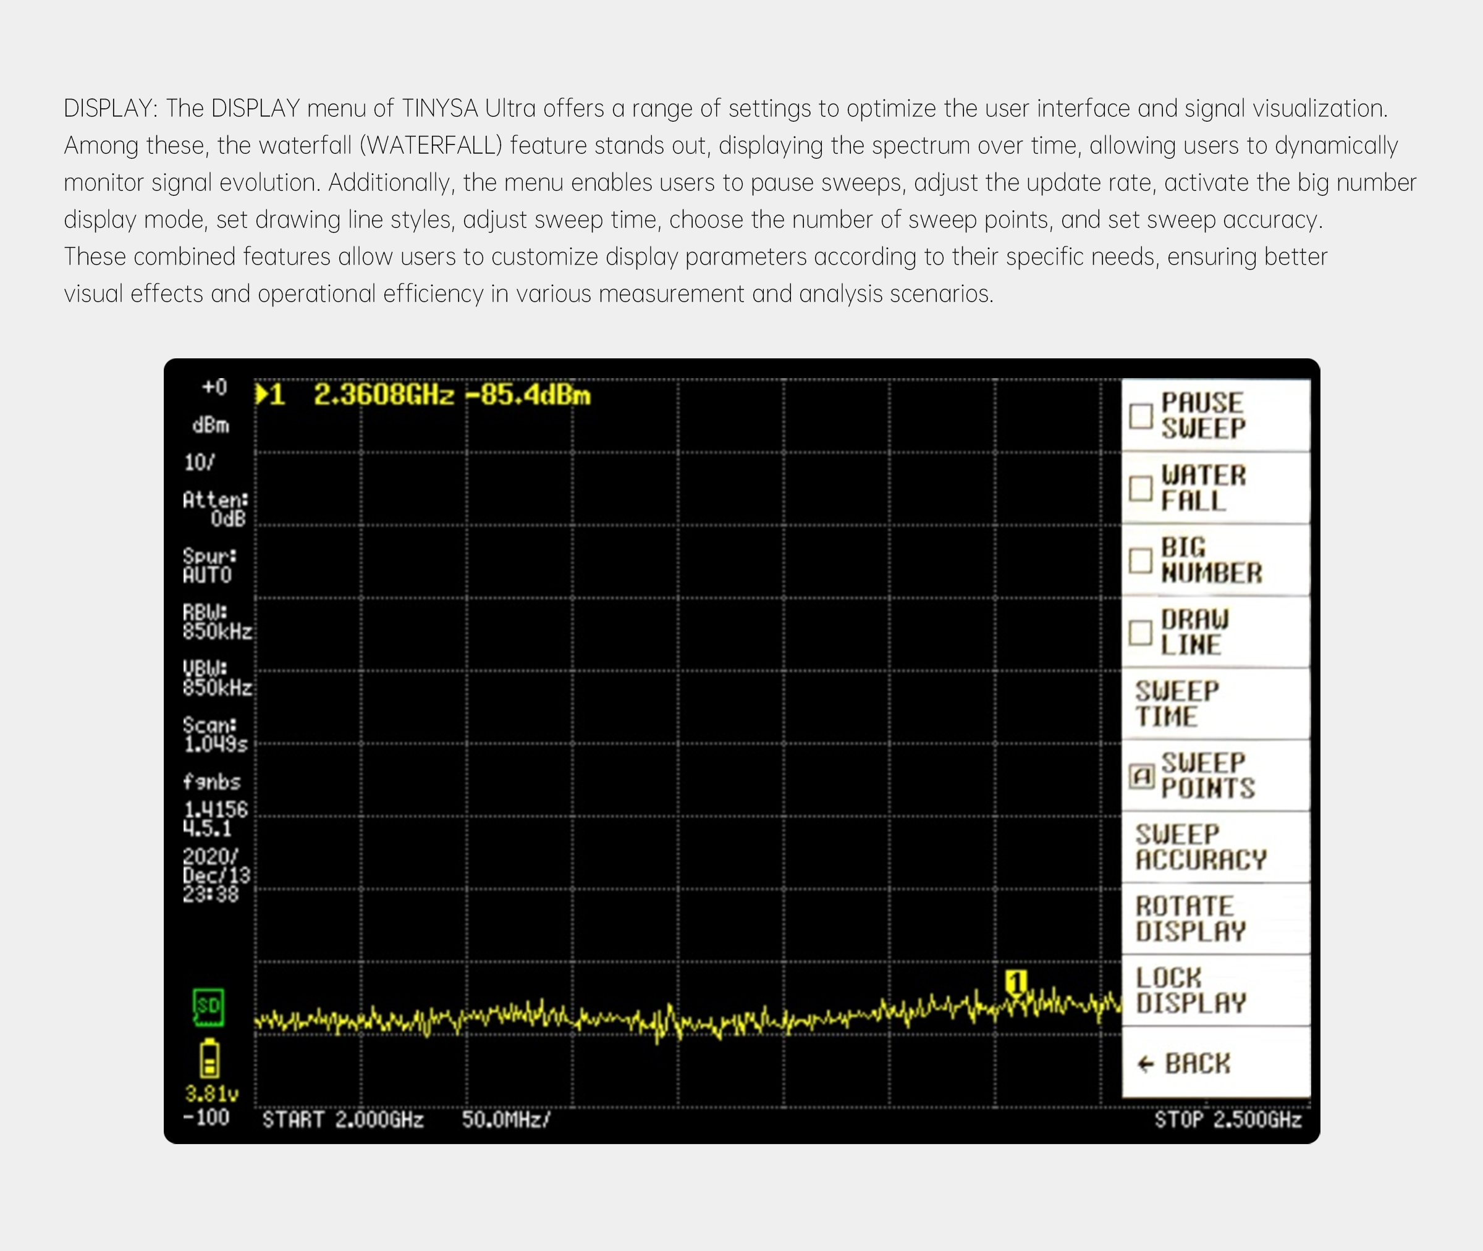Tap the STOP 2.500GHz label
Image resolution: width=1483 pixels, height=1251 pixels.
coord(1228,1120)
